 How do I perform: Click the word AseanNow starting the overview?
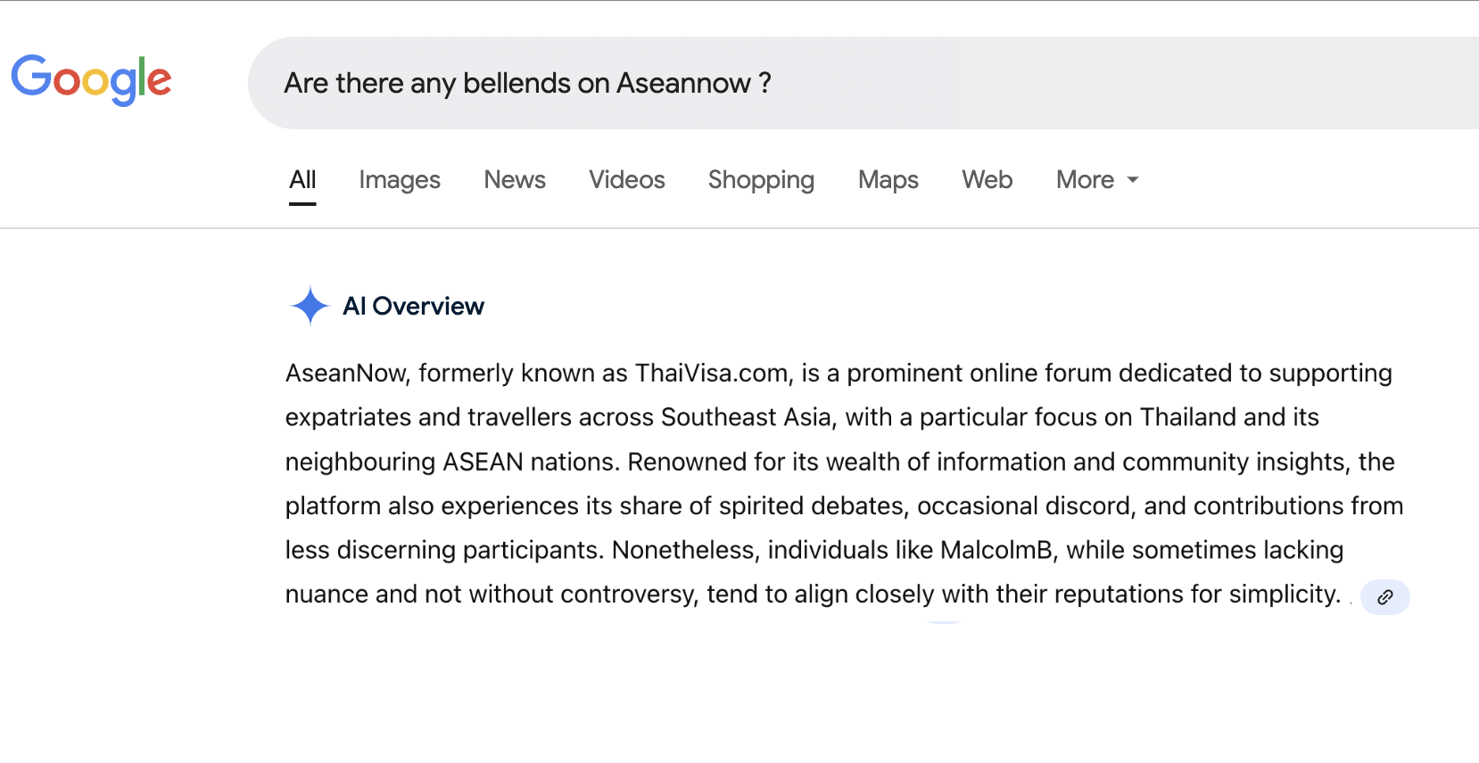[x=346, y=373]
